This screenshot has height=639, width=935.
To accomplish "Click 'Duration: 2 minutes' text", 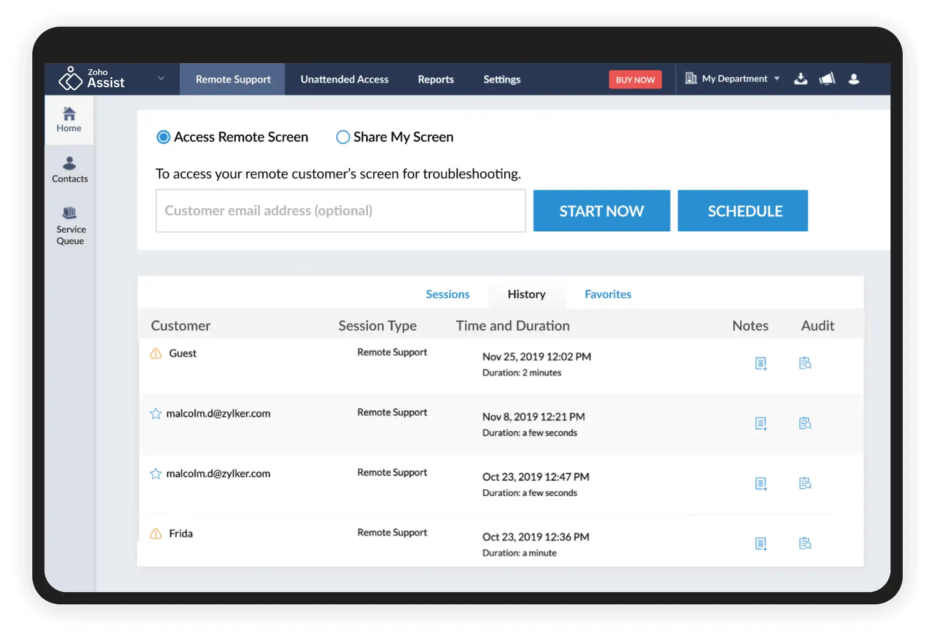I will coord(522,373).
